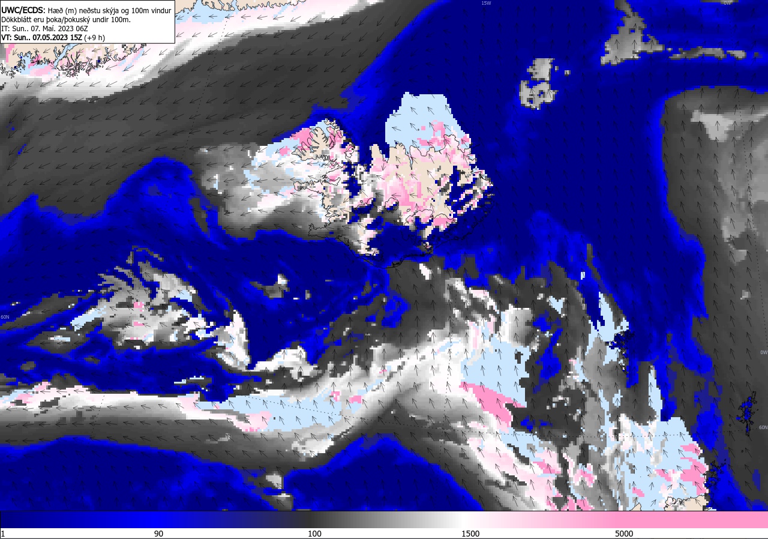This screenshot has height=539, width=768.
Task: Click the '1500' label on the color scale
Action: pyautogui.click(x=470, y=534)
